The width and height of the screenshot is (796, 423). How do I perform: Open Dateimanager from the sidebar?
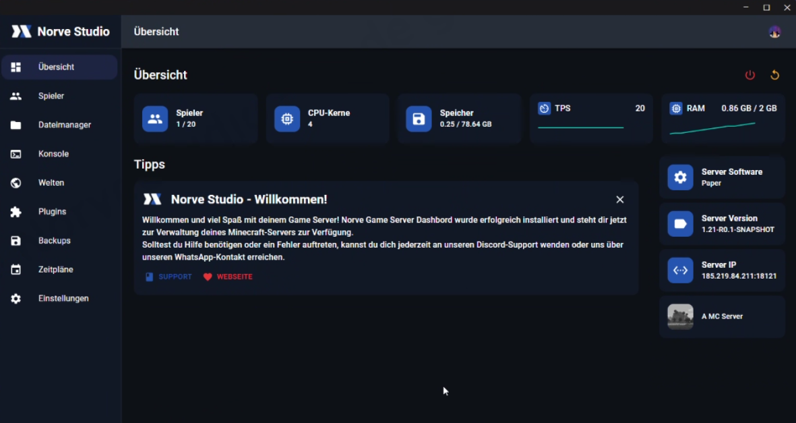[x=64, y=125]
